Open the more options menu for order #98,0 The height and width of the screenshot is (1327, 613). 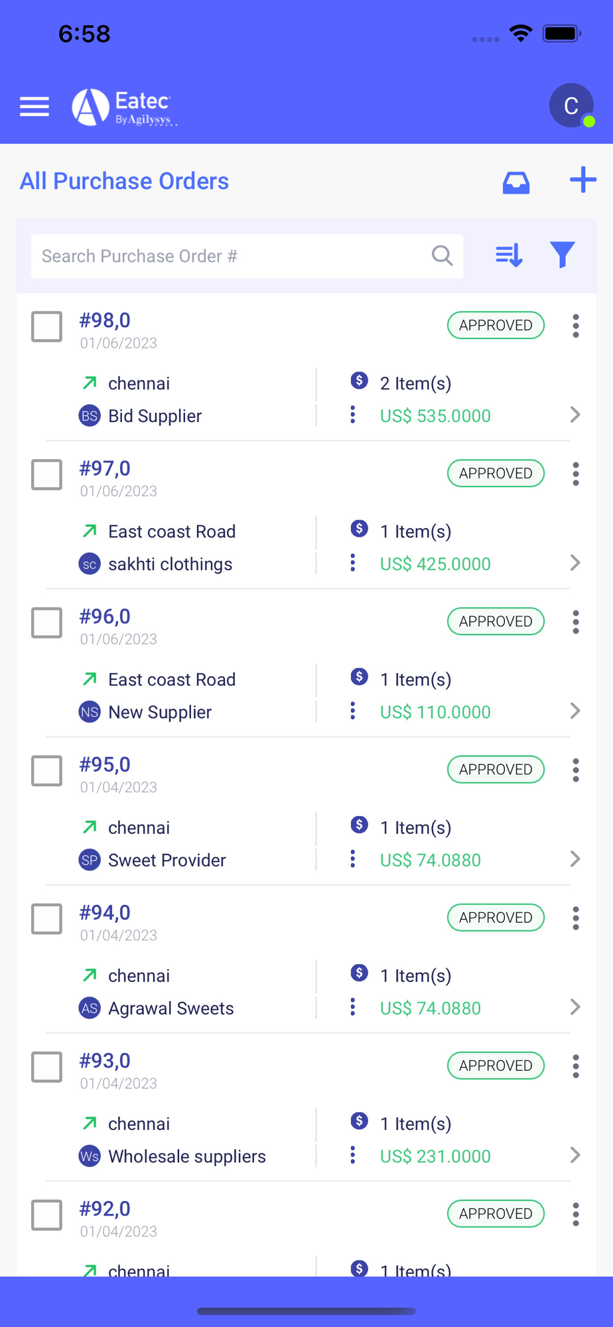tap(575, 326)
